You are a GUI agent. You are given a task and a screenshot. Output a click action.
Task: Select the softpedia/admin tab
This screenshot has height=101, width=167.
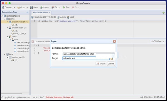point(41,12)
